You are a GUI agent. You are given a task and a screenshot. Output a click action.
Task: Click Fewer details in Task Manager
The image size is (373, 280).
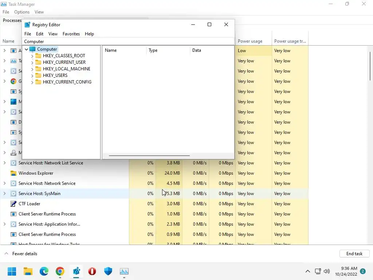pyautogui.click(x=21, y=254)
